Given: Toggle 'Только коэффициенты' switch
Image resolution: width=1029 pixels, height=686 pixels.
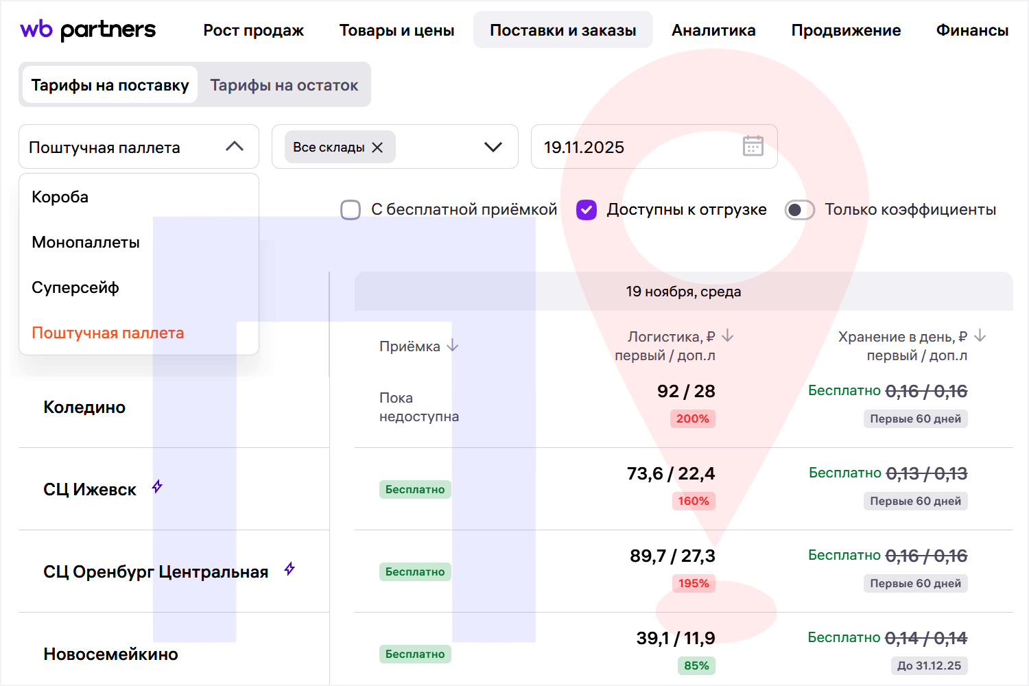Looking at the screenshot, I should point(799,210).
